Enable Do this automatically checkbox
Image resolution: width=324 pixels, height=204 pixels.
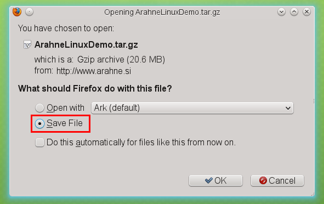[x=39, y=143]
